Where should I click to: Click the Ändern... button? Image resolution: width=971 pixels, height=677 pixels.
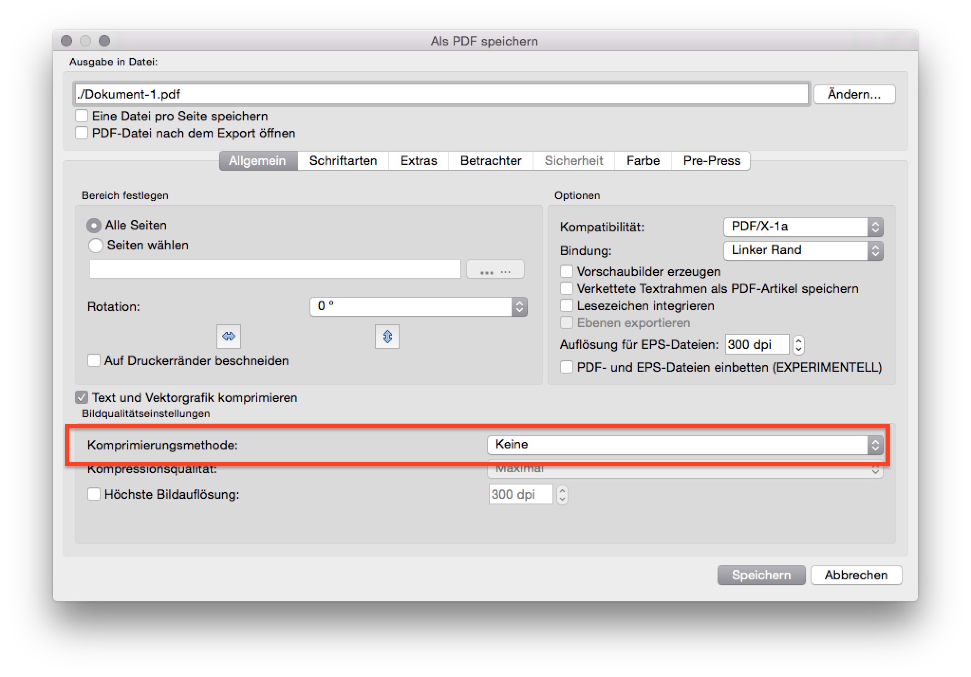(x=854, y=94)
